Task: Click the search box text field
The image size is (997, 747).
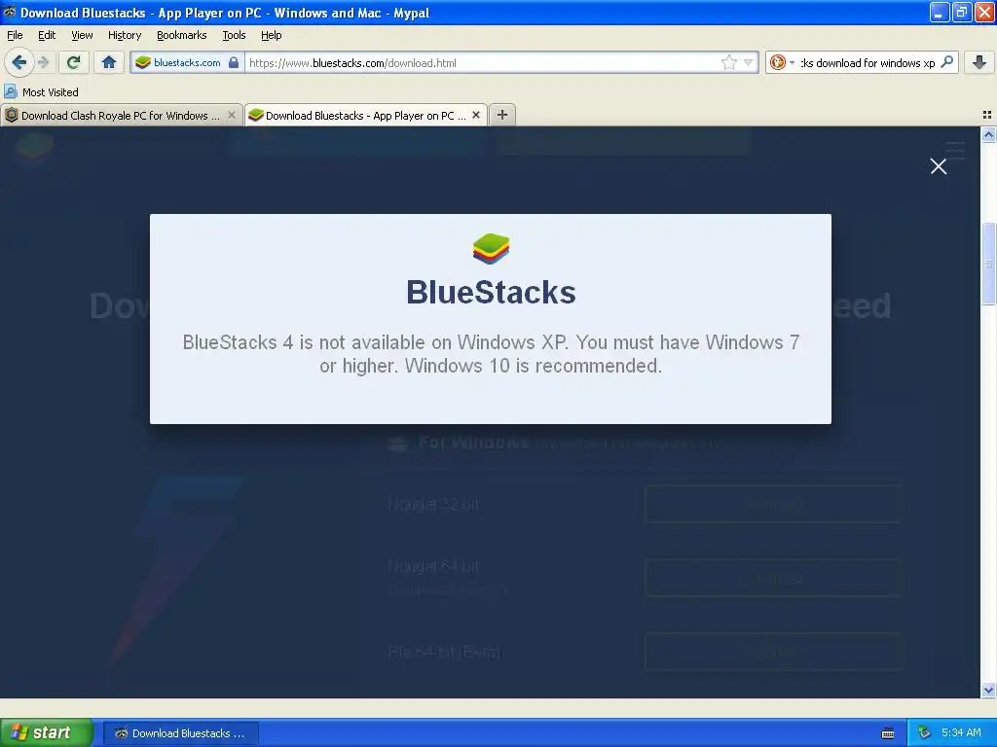Action: coord(868,62)
